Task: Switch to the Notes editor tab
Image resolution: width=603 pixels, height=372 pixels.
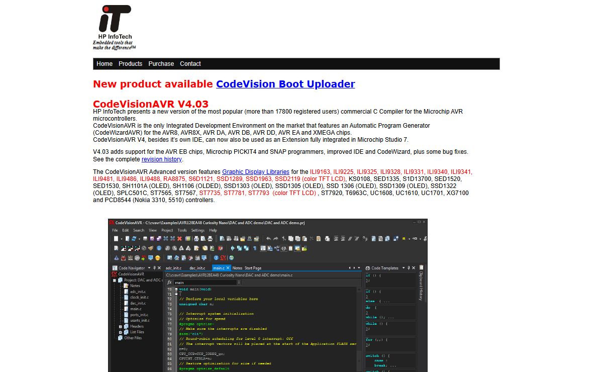Action: coord(237,268)
